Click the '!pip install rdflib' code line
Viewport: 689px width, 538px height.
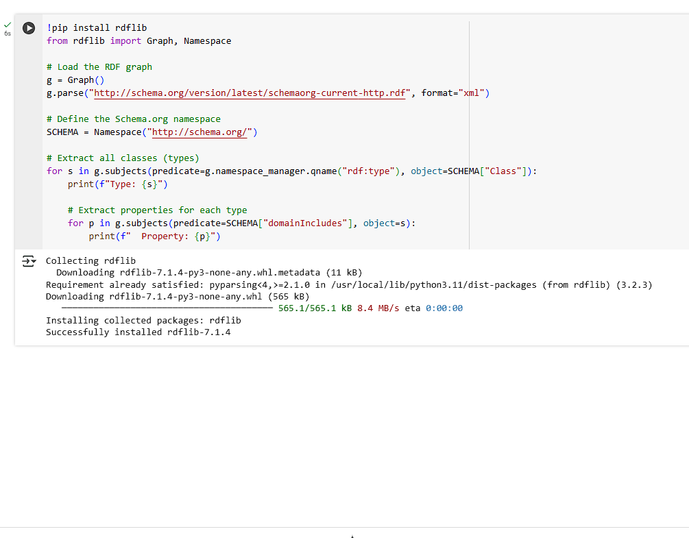[97, 27]
